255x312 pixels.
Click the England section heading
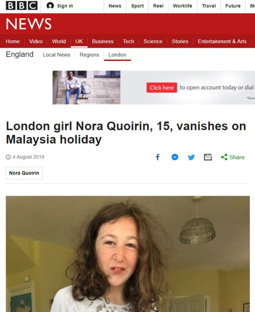(x=20, y=54)
